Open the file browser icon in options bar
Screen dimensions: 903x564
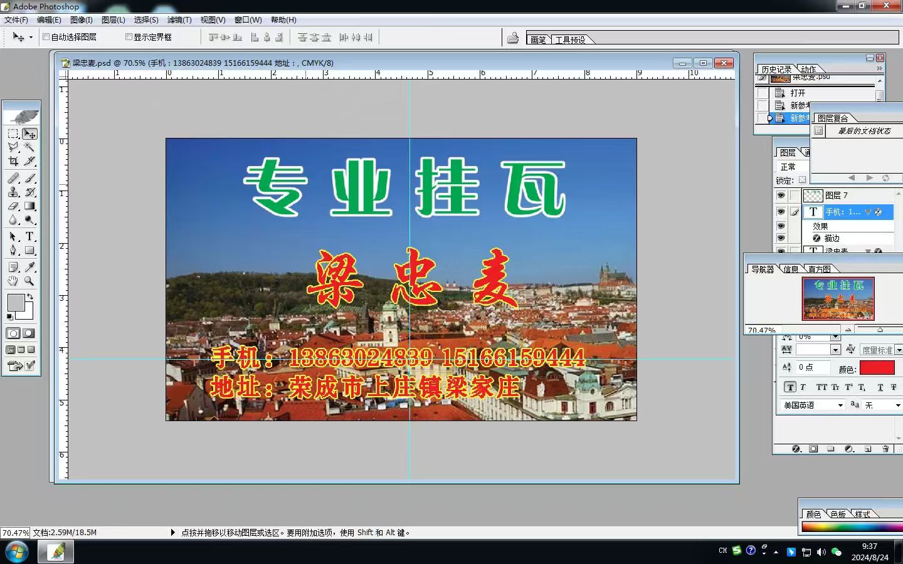[x=513, y=38]
